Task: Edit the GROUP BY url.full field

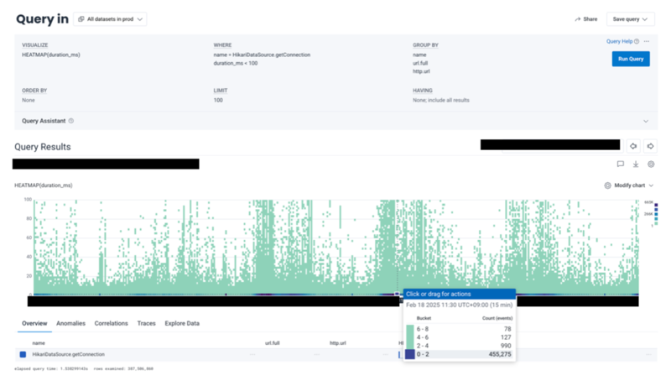Action: point(420,63)
